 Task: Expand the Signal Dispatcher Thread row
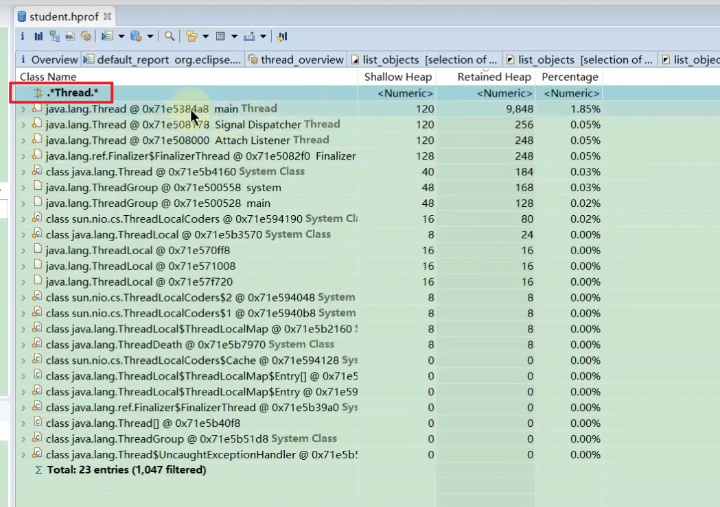23,125
